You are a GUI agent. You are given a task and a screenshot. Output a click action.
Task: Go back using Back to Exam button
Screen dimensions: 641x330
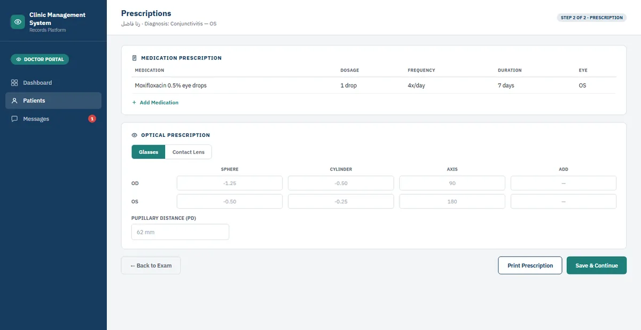(151, 266)
